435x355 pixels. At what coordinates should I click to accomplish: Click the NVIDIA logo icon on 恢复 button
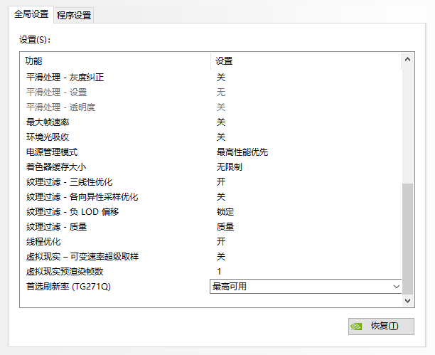click(356, 327)
